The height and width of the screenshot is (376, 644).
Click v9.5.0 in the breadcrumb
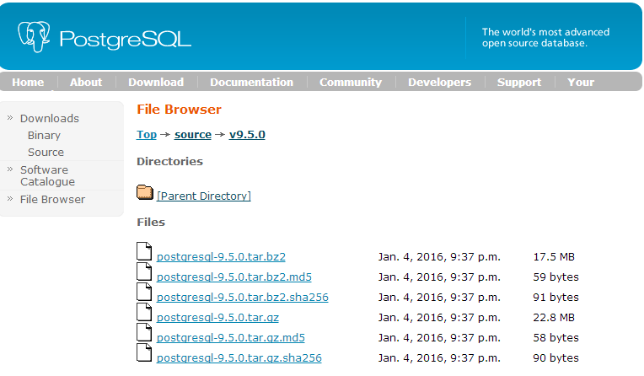[x=247, y=134]
